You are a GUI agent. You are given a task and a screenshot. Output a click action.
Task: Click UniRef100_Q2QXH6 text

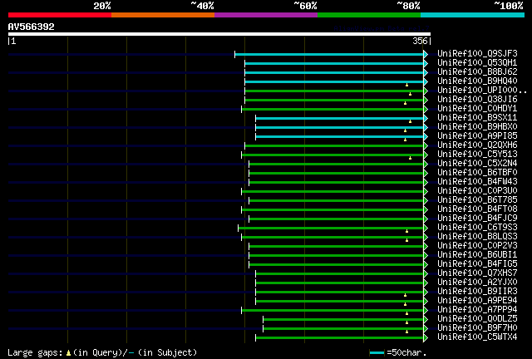pyautogui.click(x=477, y=145)
